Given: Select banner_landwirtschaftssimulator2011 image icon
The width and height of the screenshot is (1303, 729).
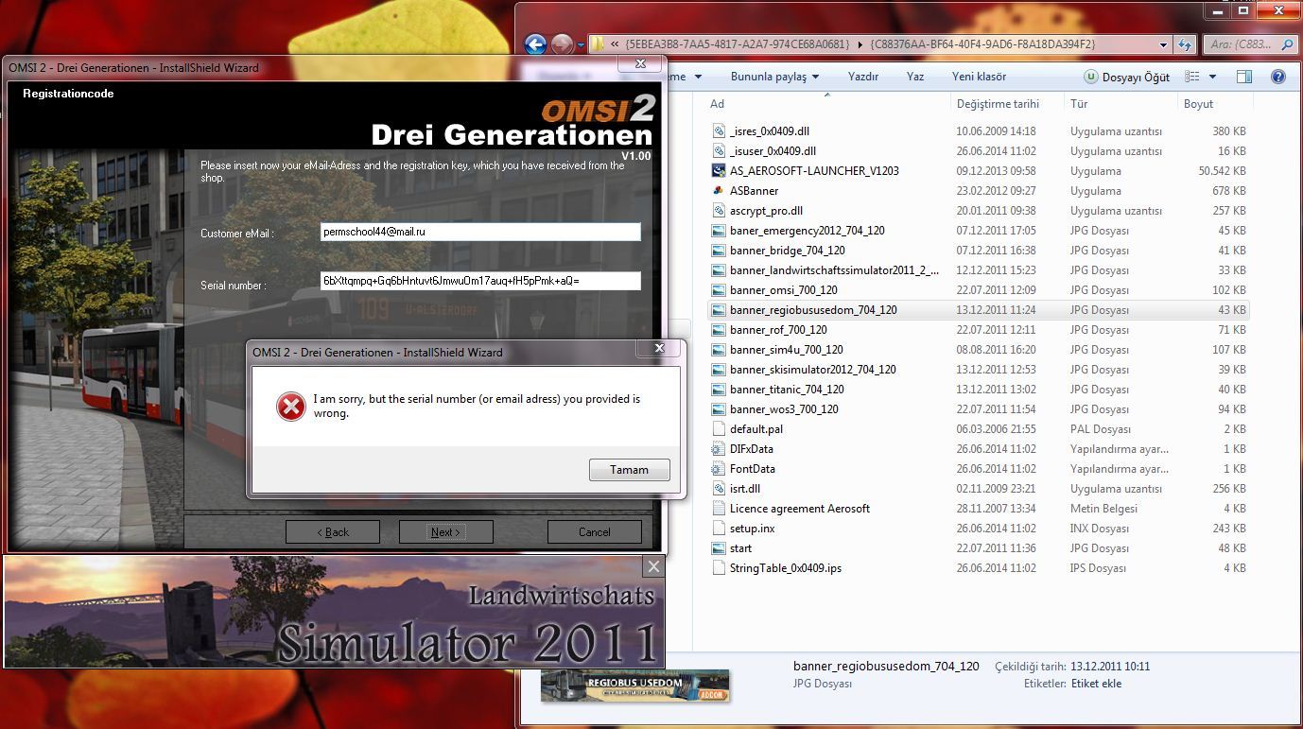Looking at the screenshot, I should click(719, 270).
